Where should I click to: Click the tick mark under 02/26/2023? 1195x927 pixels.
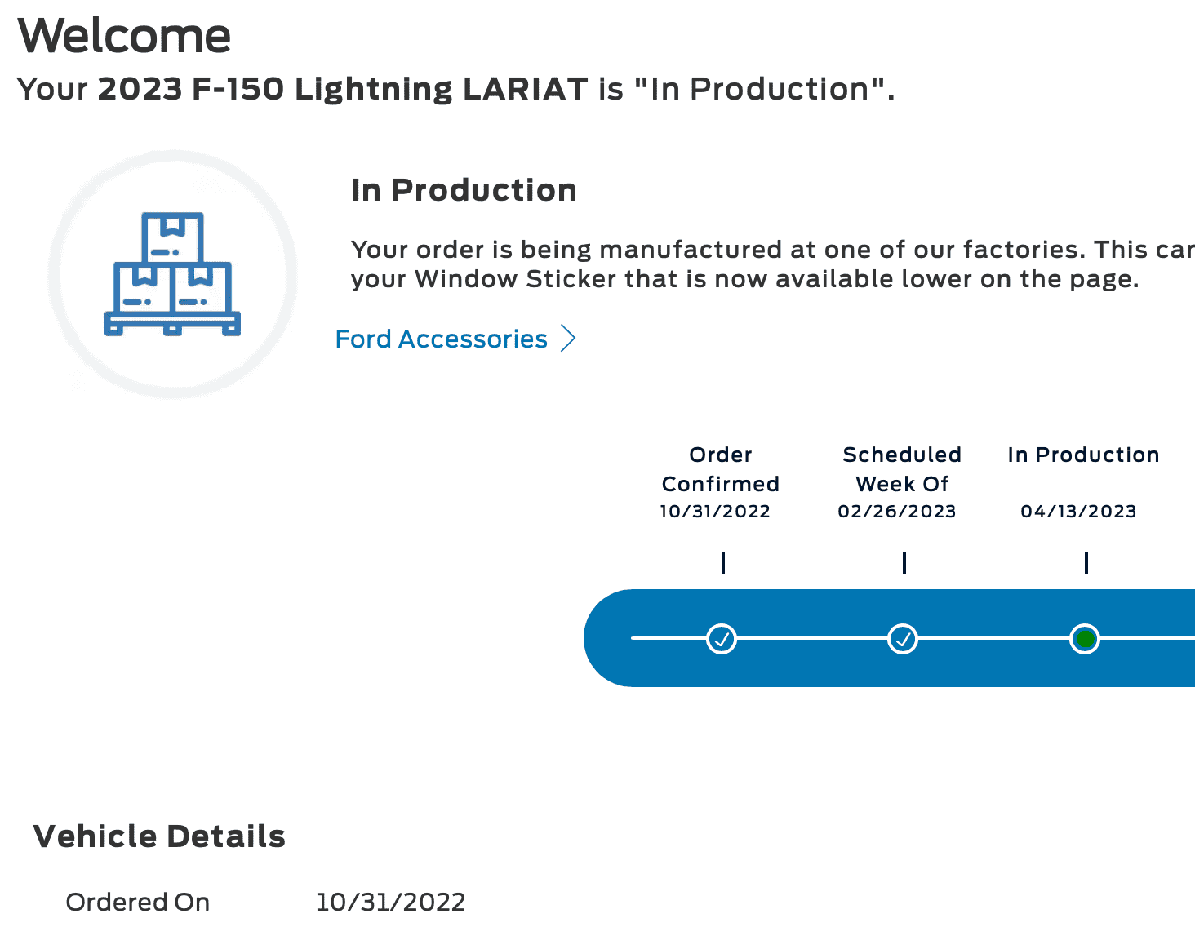point(904,563)
